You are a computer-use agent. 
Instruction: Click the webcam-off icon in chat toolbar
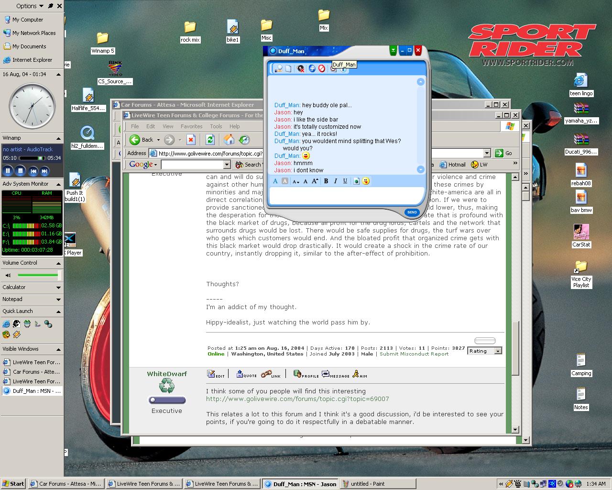[x=300, y=68]
